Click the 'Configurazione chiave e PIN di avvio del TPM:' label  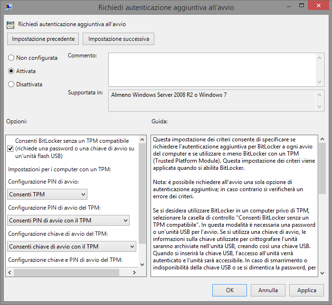click(x=65, y=260)
